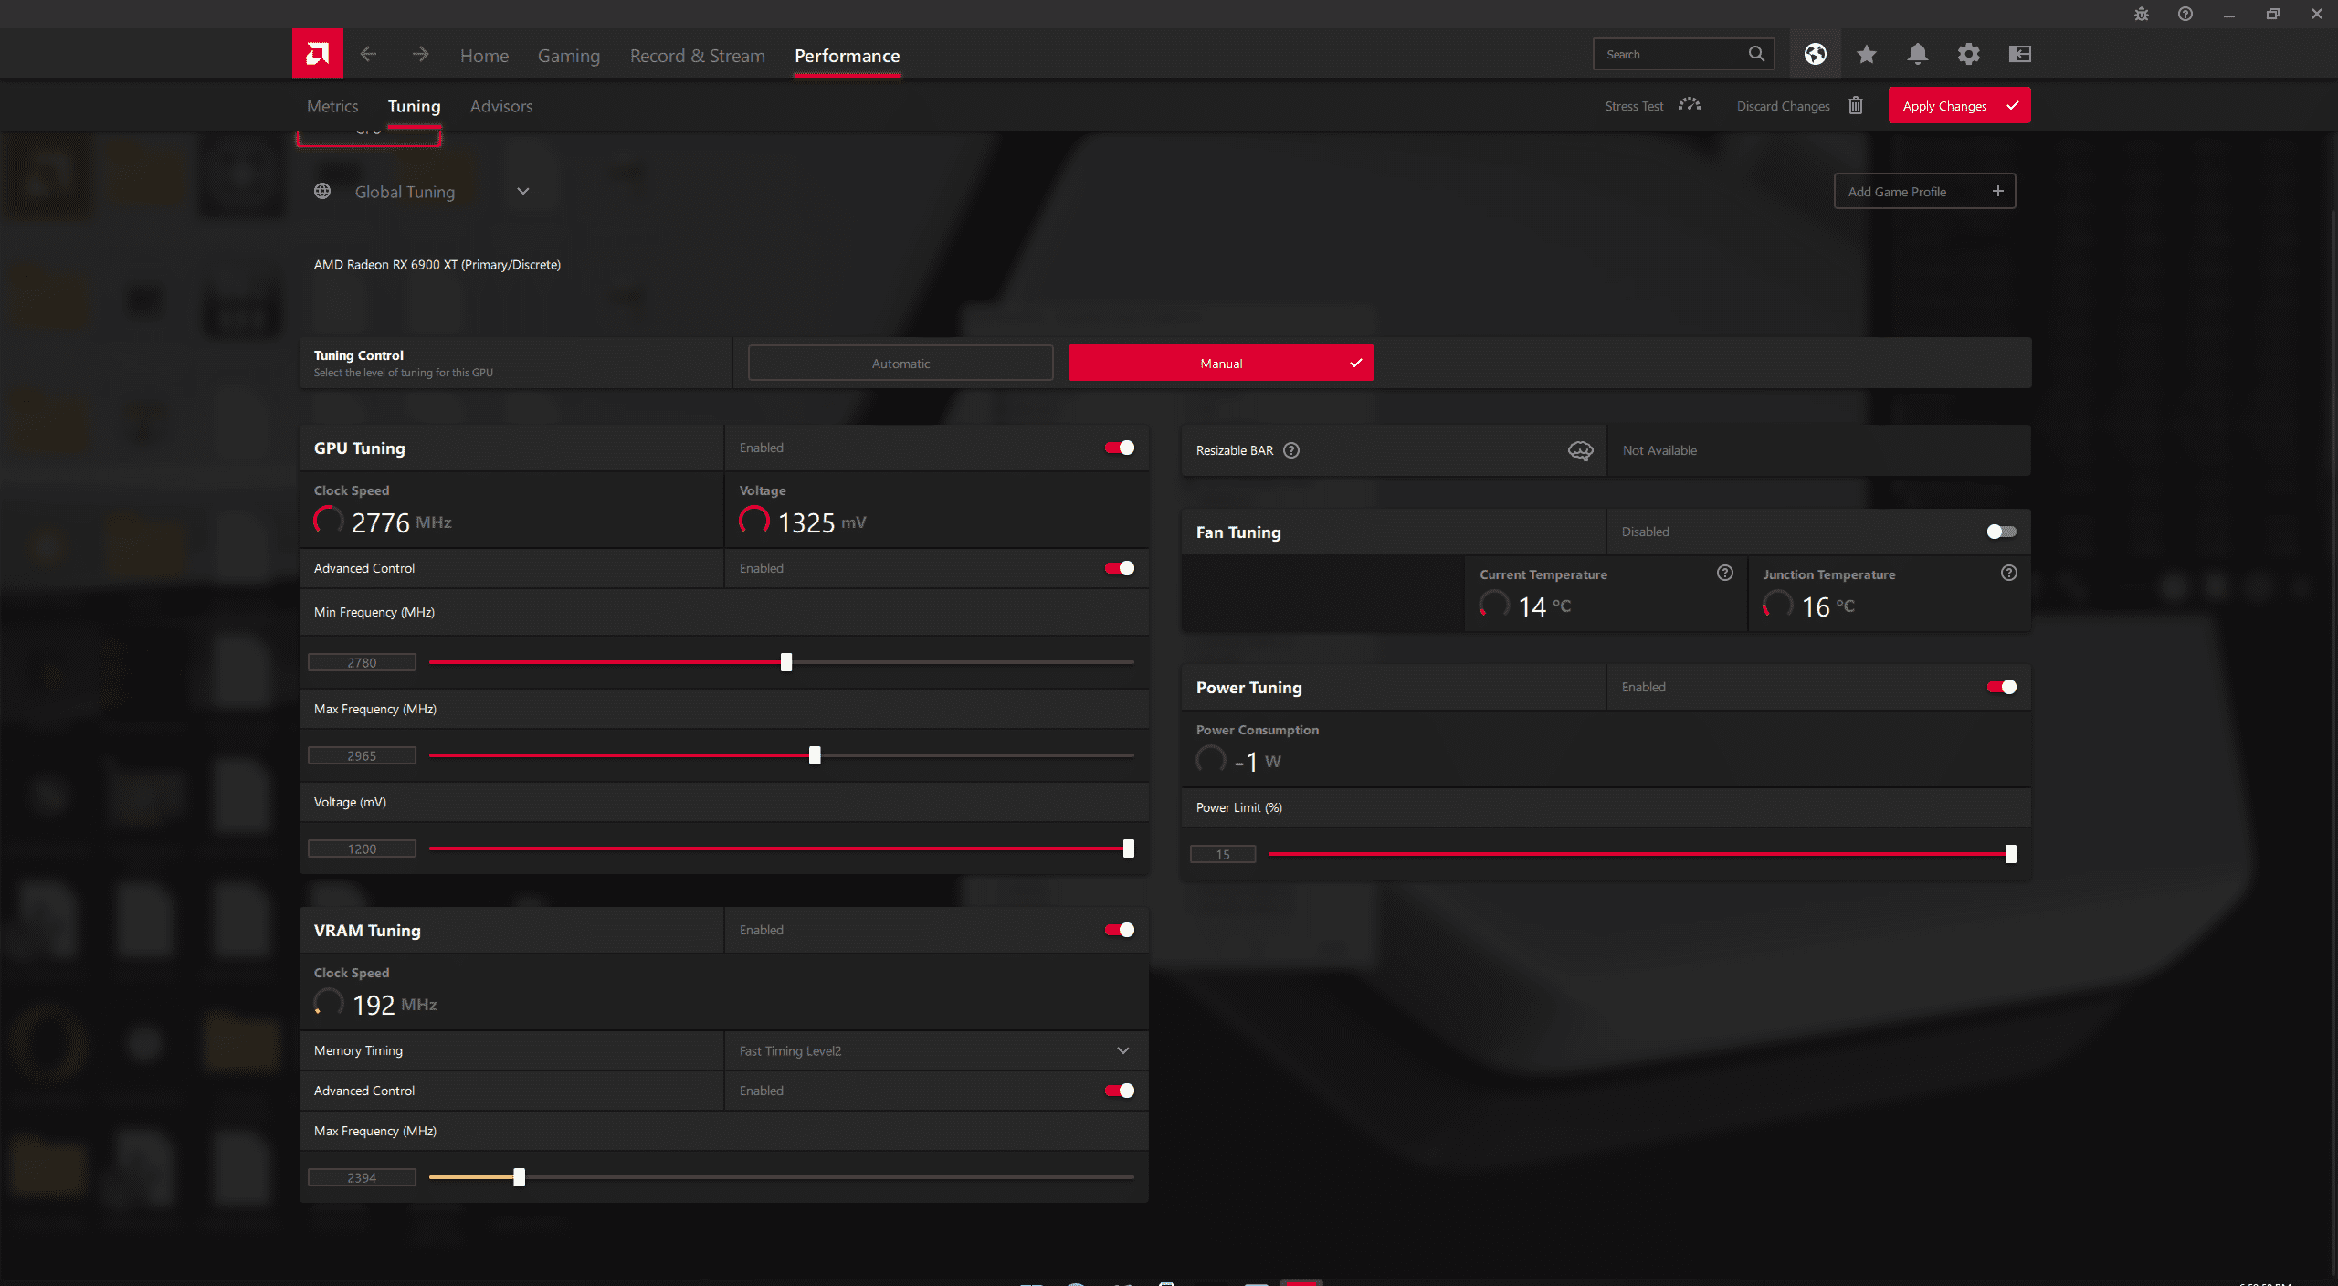Viewport: 2338px width, 1286px height.
Task: Go back with the left arrow icon
Action: click(368, 54)
